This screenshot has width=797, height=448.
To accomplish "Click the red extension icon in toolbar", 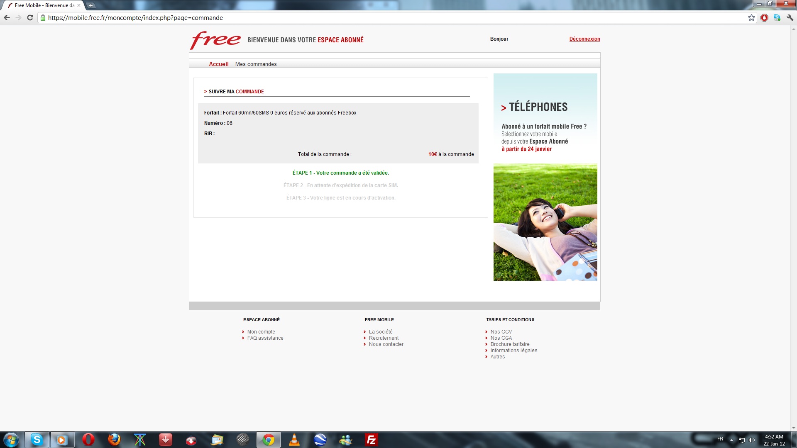I will (x=764, y=18).
